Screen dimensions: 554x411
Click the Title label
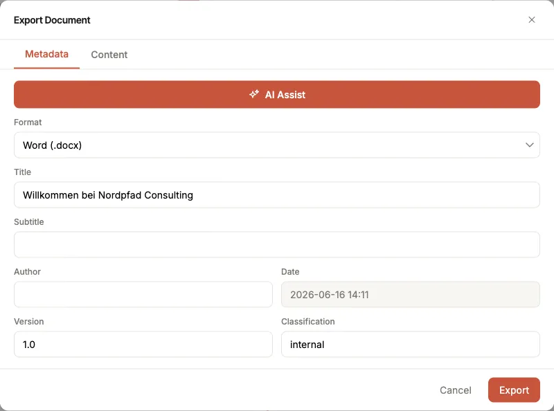pyautogui.click(x=23, y=172)
